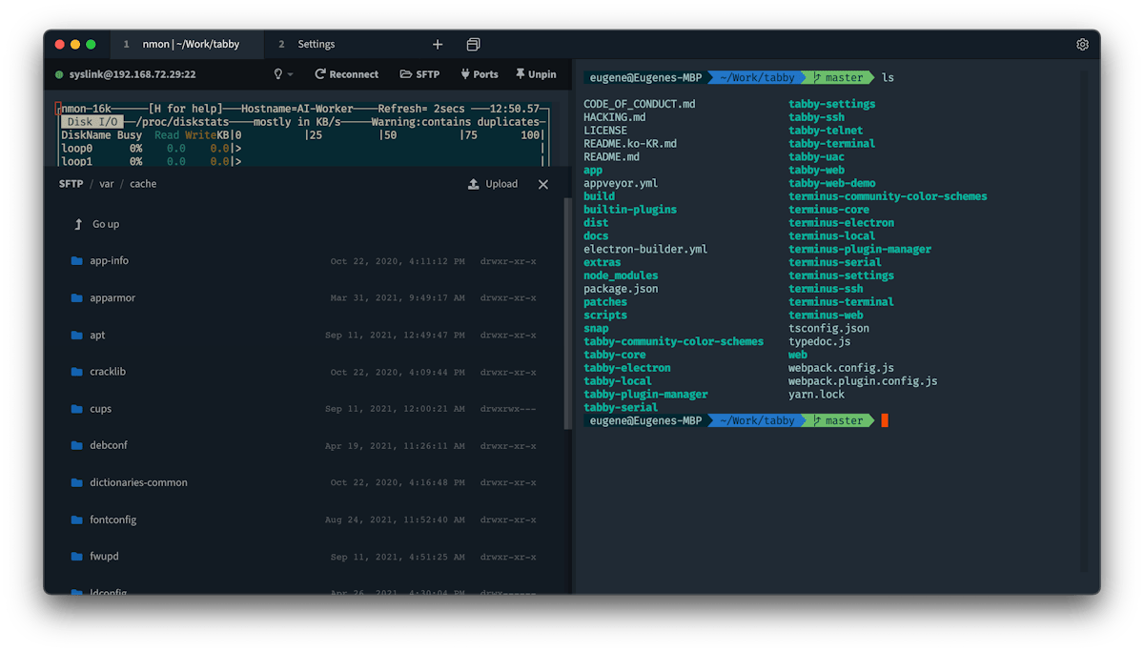
Task: Open the debconf folder name
Action: tap(109, 445)
